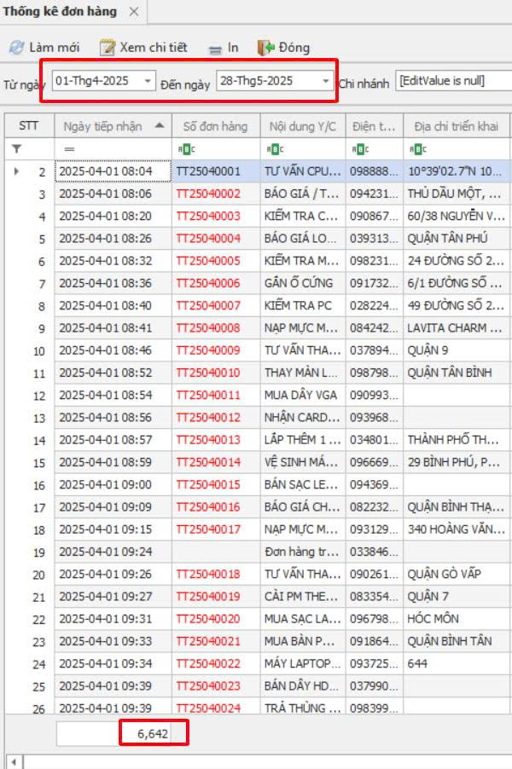The width and height of the screenshot is (512, 769).
Task: Click filter operator icon under Nội dung Y/C
Action: [x=274, y=148]
